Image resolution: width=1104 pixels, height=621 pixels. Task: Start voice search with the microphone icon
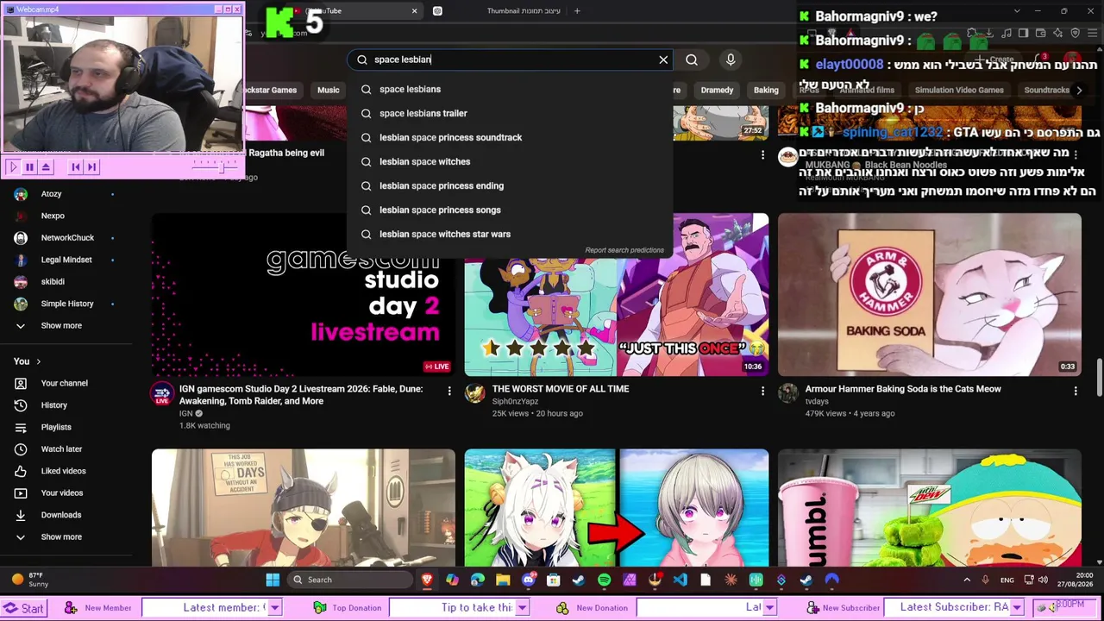[731, 60]
